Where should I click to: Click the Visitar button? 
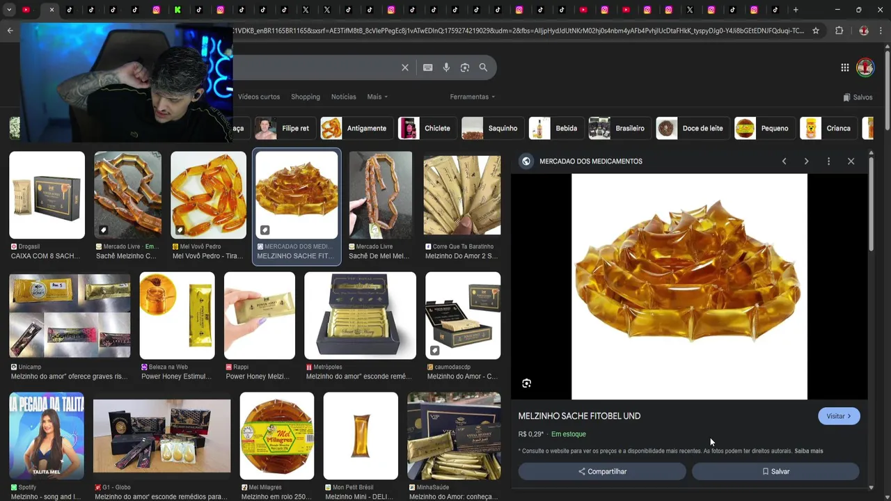point(839,416)
